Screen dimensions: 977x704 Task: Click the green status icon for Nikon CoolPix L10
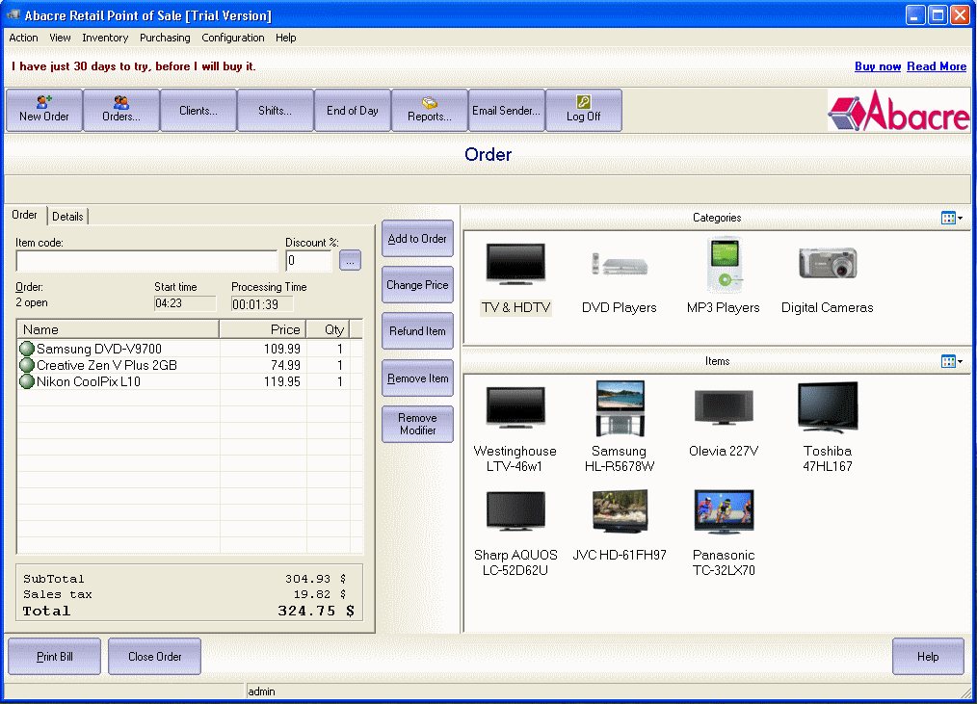(27, 381)
